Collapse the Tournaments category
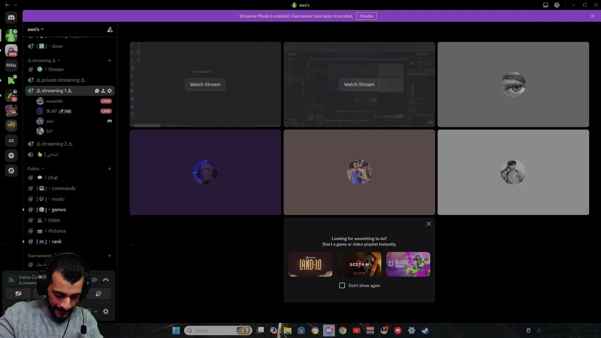Screen dimensions: 601x338 click(40, 256)
